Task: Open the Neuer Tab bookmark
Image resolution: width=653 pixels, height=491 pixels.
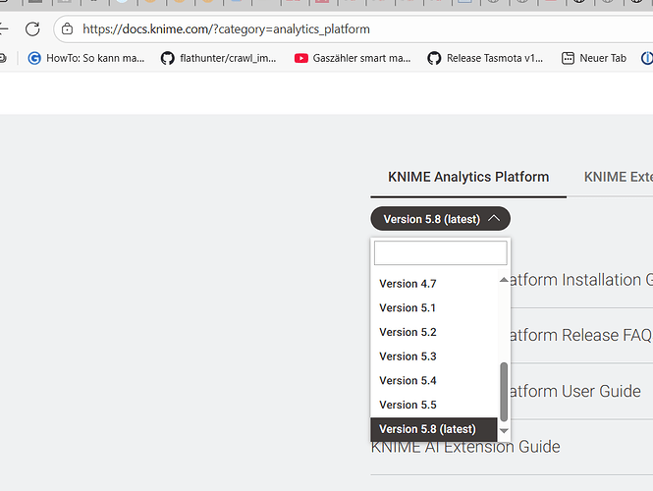Action: (593, 58)
